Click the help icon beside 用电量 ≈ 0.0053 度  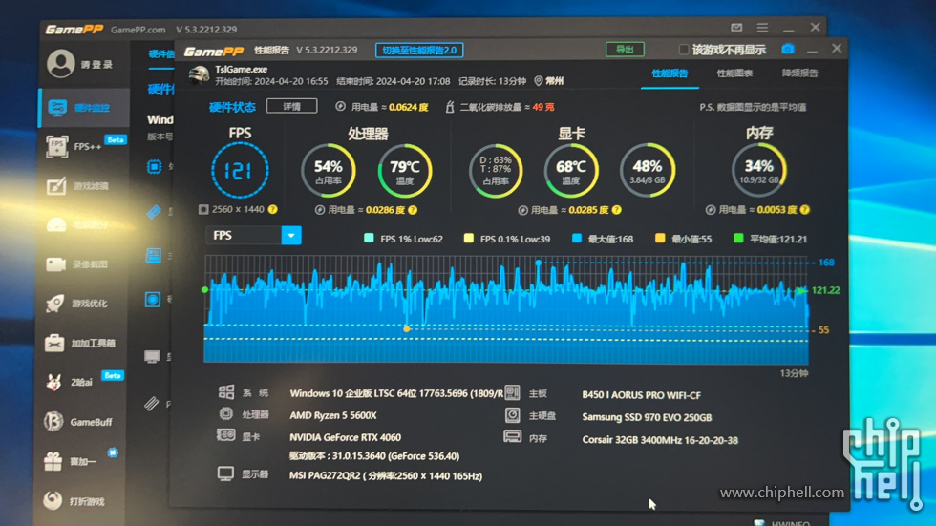804,209
